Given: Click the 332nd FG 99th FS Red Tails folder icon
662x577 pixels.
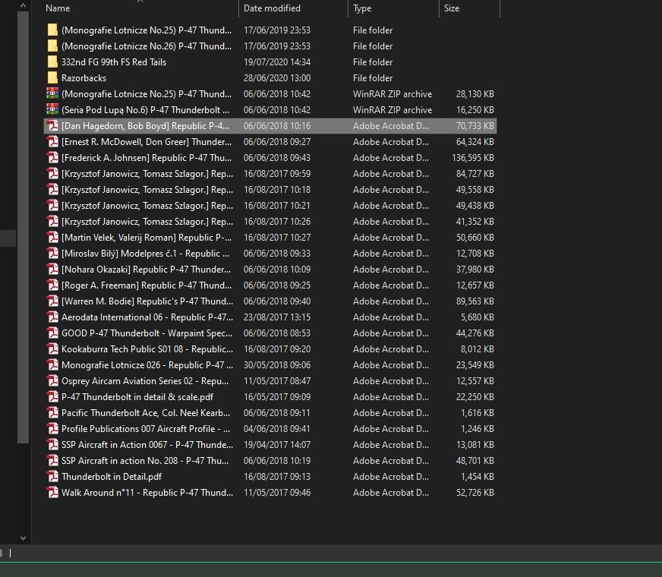Looking at the screenshot, I should click(52, 62).
